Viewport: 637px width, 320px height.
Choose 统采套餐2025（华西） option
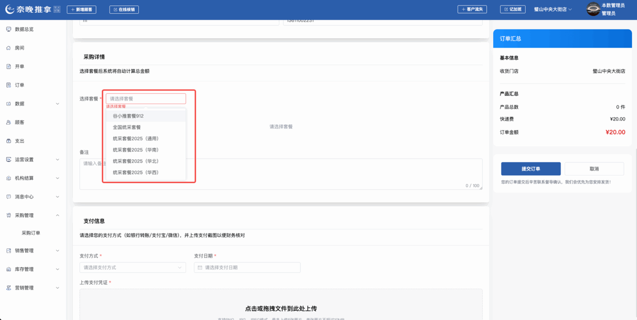point(146,173)
